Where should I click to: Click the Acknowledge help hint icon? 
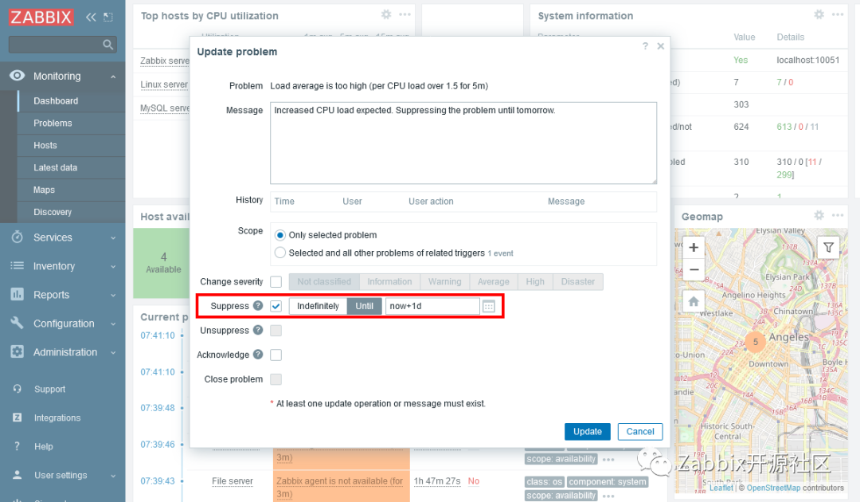point(258,355)
